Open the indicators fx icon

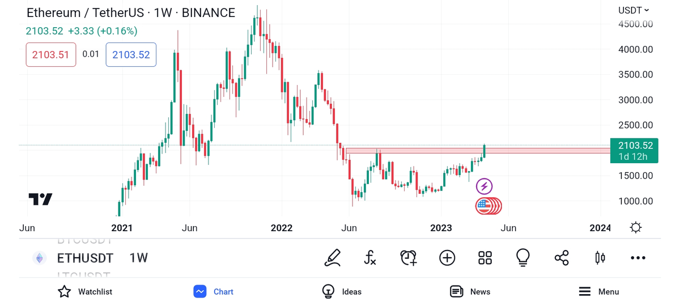[x=370, y=258]
